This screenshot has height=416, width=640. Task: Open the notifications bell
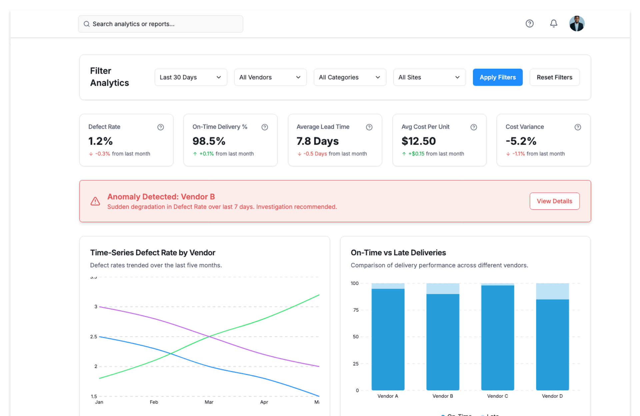553,24
